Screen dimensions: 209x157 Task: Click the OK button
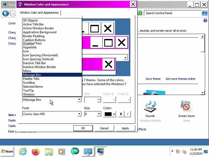pos(83,128)
